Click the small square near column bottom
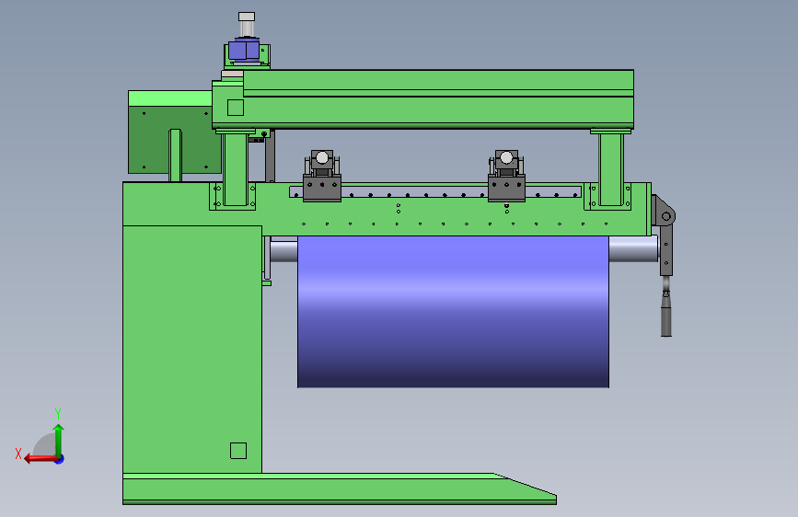Screen dimensions: 798x517 (238, 451)
